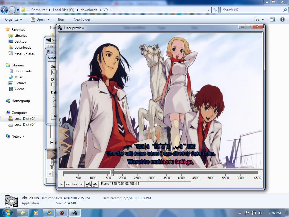
Task: Click the Burn toolbar button
Action: click(x=62, y=19)
